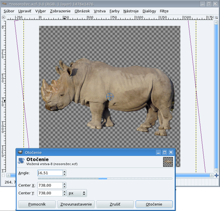Increase Center X with up arrow
The image size is (220, 211).
pos(65,184)
